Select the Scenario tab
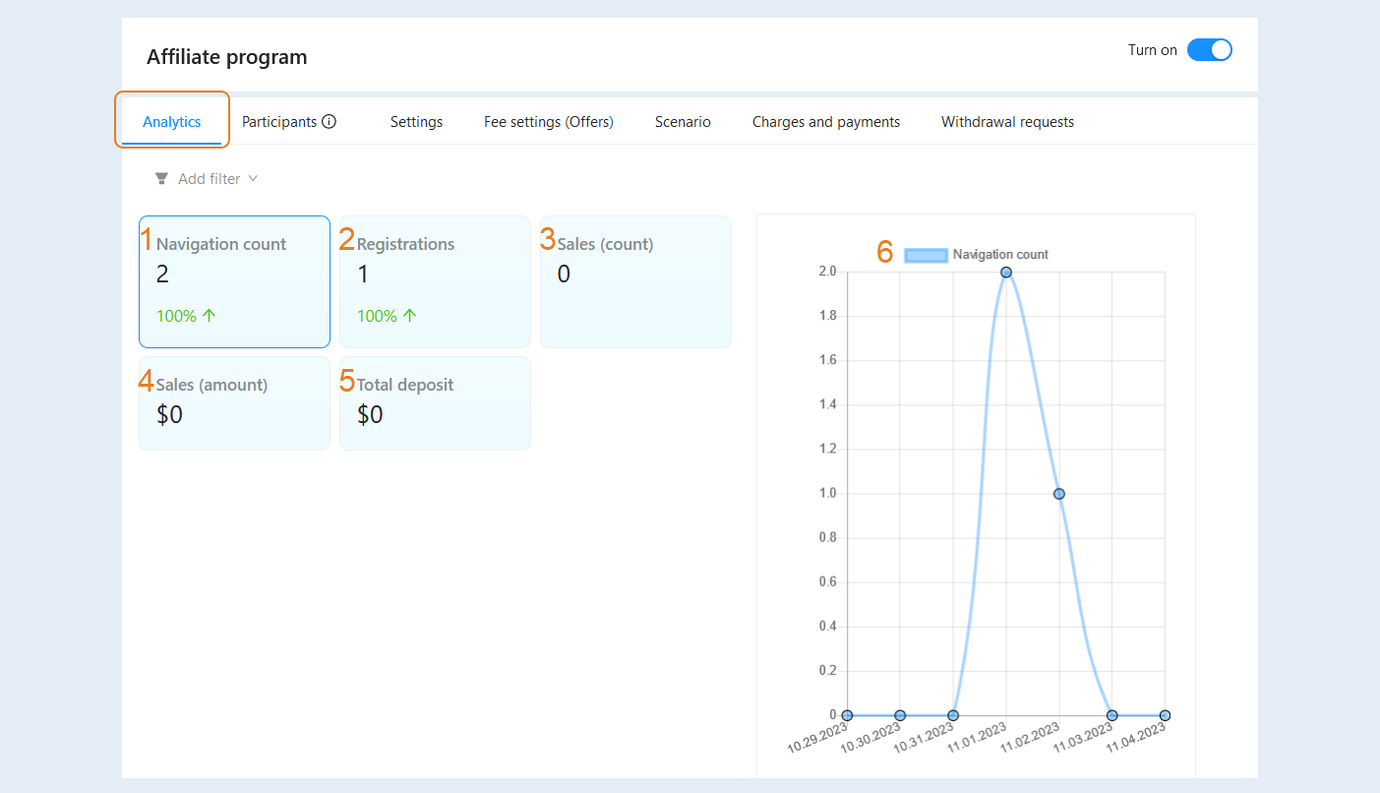The image size is (1380, 793). coord(683,122)
